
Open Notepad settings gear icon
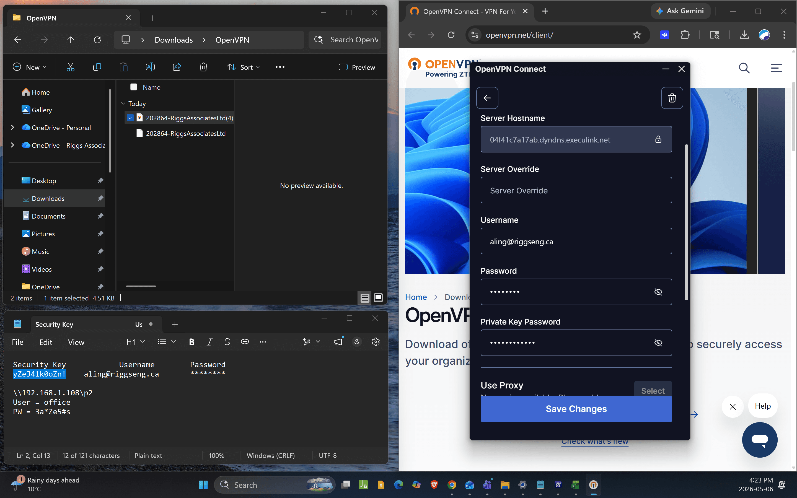click(x=376, y=342)
